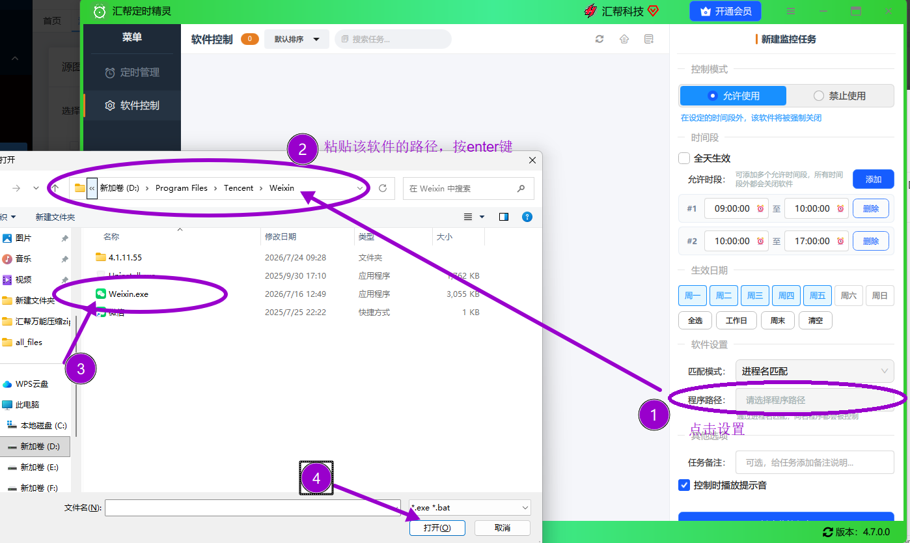
Task: Click the house-shaped icon in 软件控制 toolbar
Action: click(x=624, y=39)
